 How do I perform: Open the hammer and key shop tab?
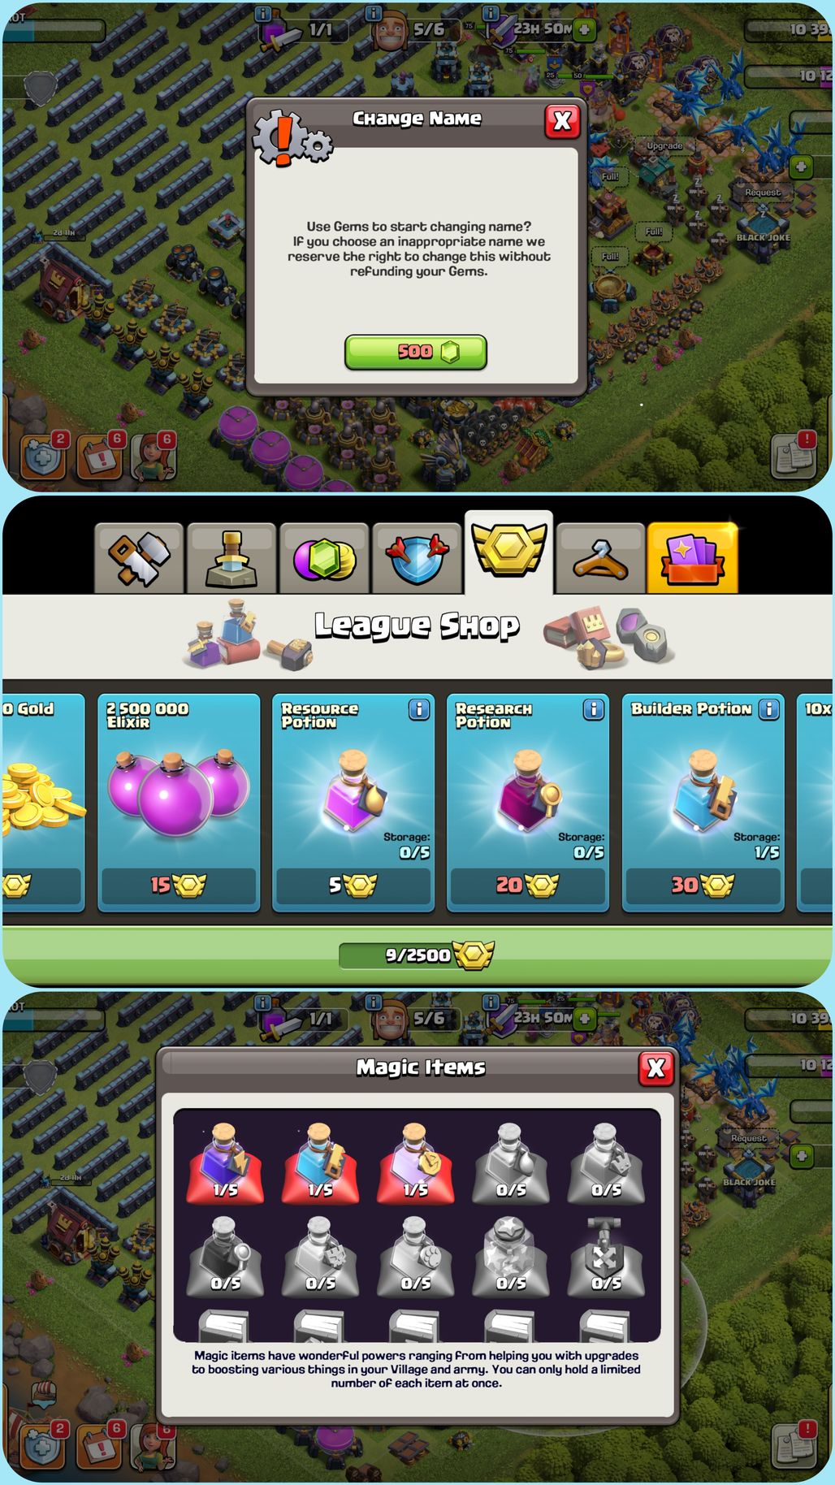coord(140,559)
